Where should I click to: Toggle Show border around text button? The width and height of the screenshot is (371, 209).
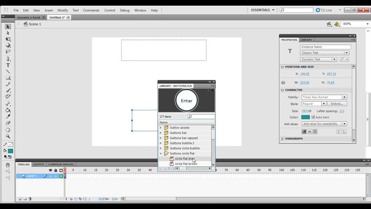pyautogui.click(x=315, y=132)
